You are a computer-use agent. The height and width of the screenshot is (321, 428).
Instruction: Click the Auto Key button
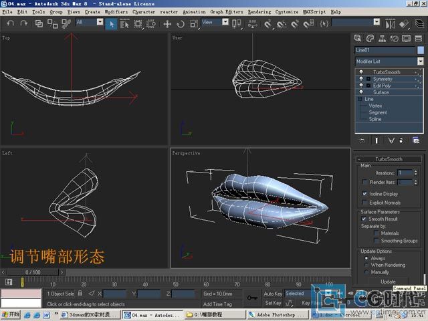[x=273, y=294]
